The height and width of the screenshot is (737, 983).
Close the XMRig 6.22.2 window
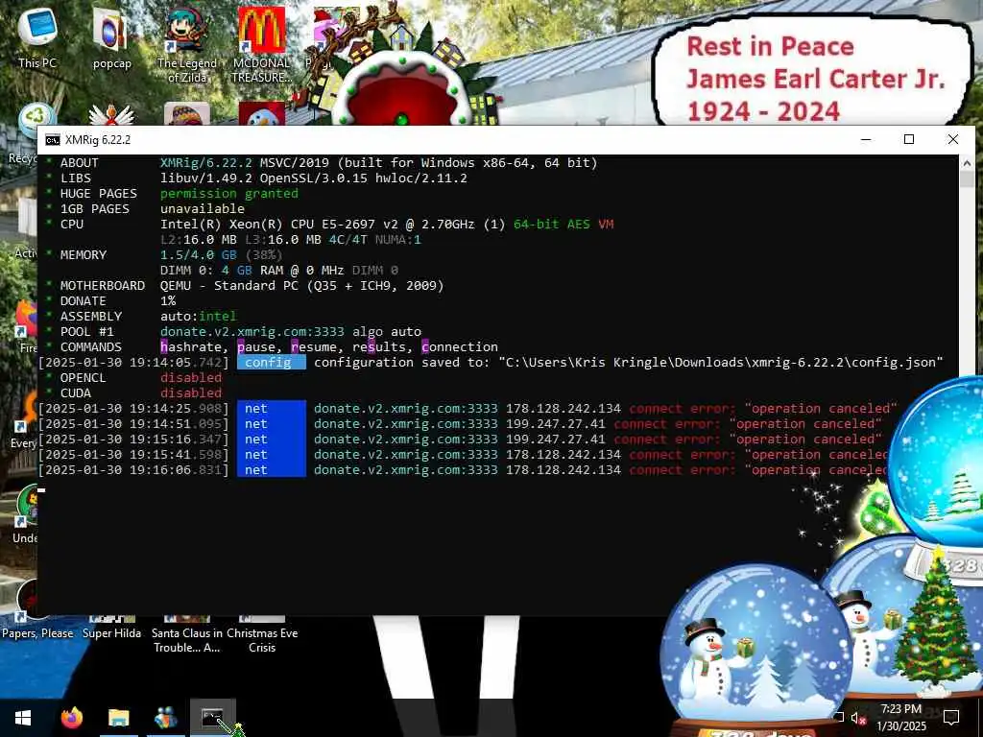(x=953, y=139)
